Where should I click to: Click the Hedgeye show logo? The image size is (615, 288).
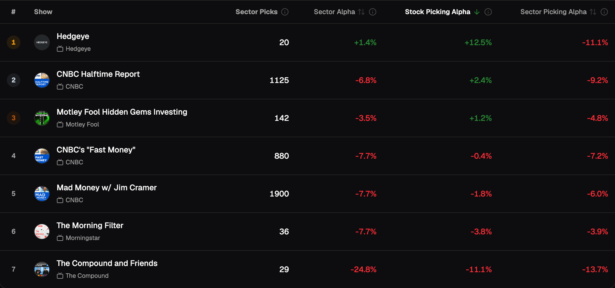point(42,42)
